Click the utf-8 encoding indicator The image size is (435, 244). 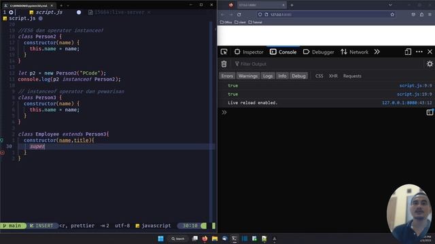[x=122, y=226]
